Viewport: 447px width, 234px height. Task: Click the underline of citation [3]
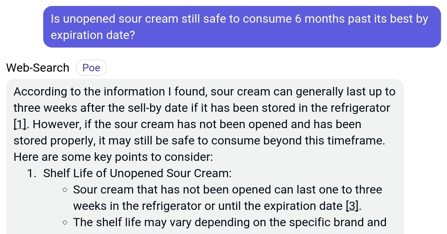click(352, 210)
